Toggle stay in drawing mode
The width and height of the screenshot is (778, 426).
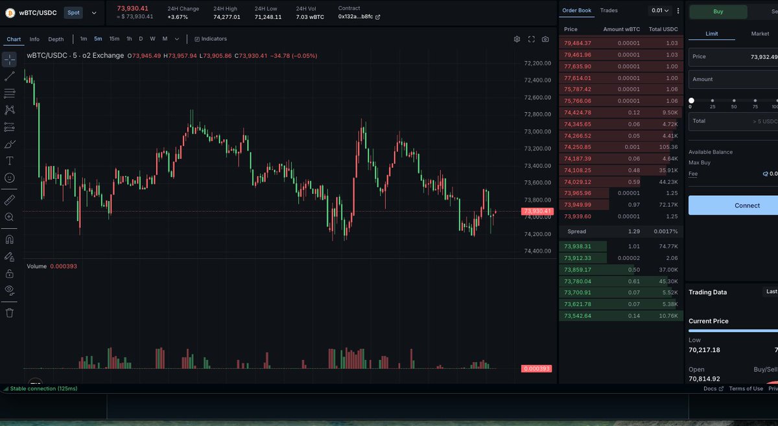coord(10,257)
